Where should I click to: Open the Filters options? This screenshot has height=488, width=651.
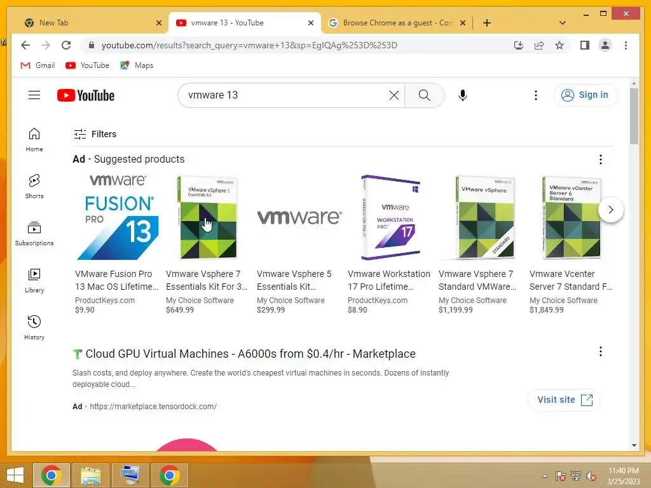(95, 134)
